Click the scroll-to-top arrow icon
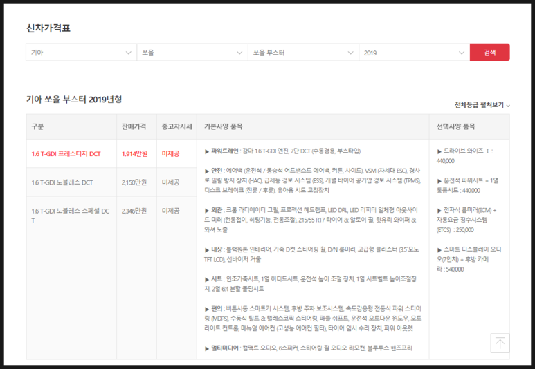The width and height of the screenshot is (535, 369). coord(500,343)
